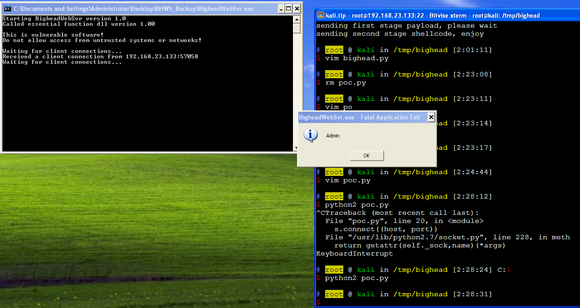Image resolution: width=580 pixels, height=308 pixels.
Task: Click OK in the Fatal Application Exit dialog
Action: 366,156
